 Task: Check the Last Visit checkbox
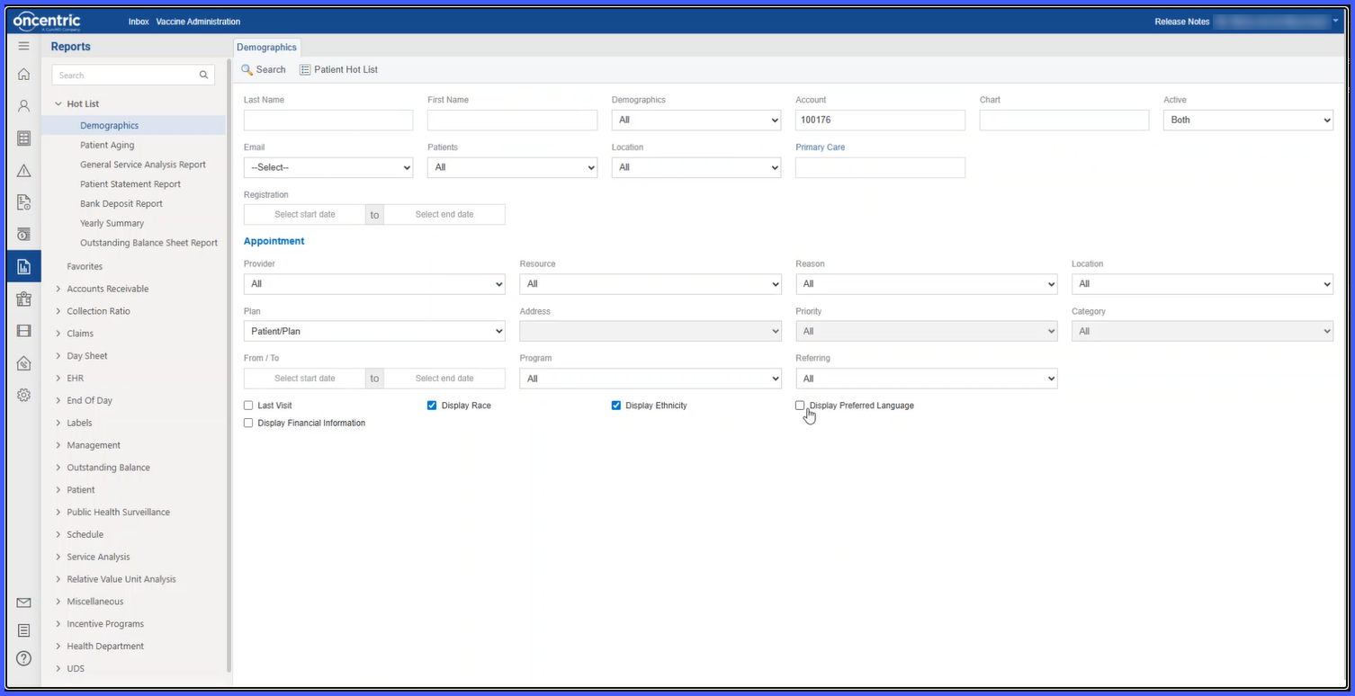point(248,406)
